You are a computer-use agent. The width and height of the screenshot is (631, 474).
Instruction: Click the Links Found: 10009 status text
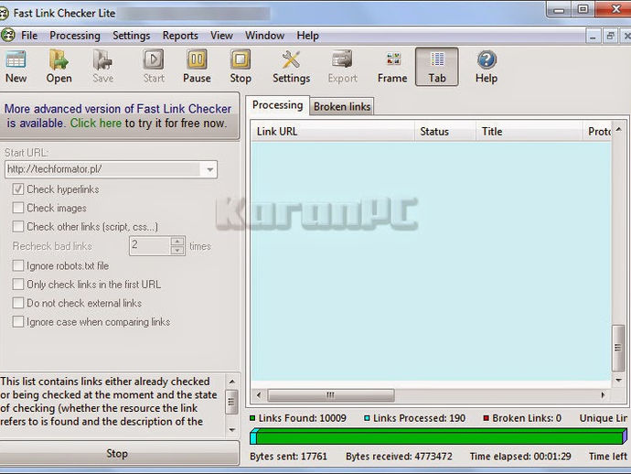click(x=302, y=418)
